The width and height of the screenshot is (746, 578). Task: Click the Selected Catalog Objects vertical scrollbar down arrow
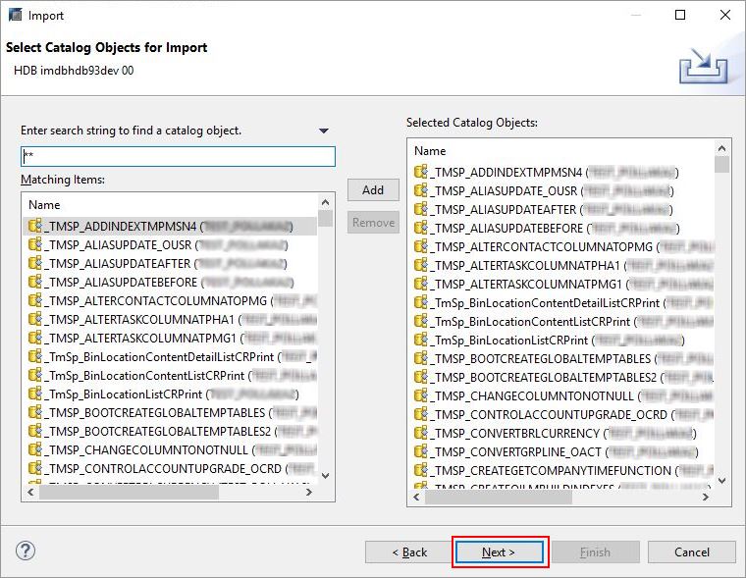point(722,481)
